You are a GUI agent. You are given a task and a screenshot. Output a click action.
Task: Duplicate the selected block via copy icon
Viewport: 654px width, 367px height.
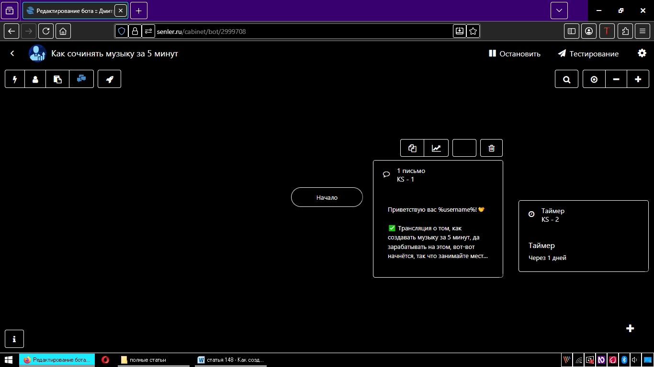[412, 148]
